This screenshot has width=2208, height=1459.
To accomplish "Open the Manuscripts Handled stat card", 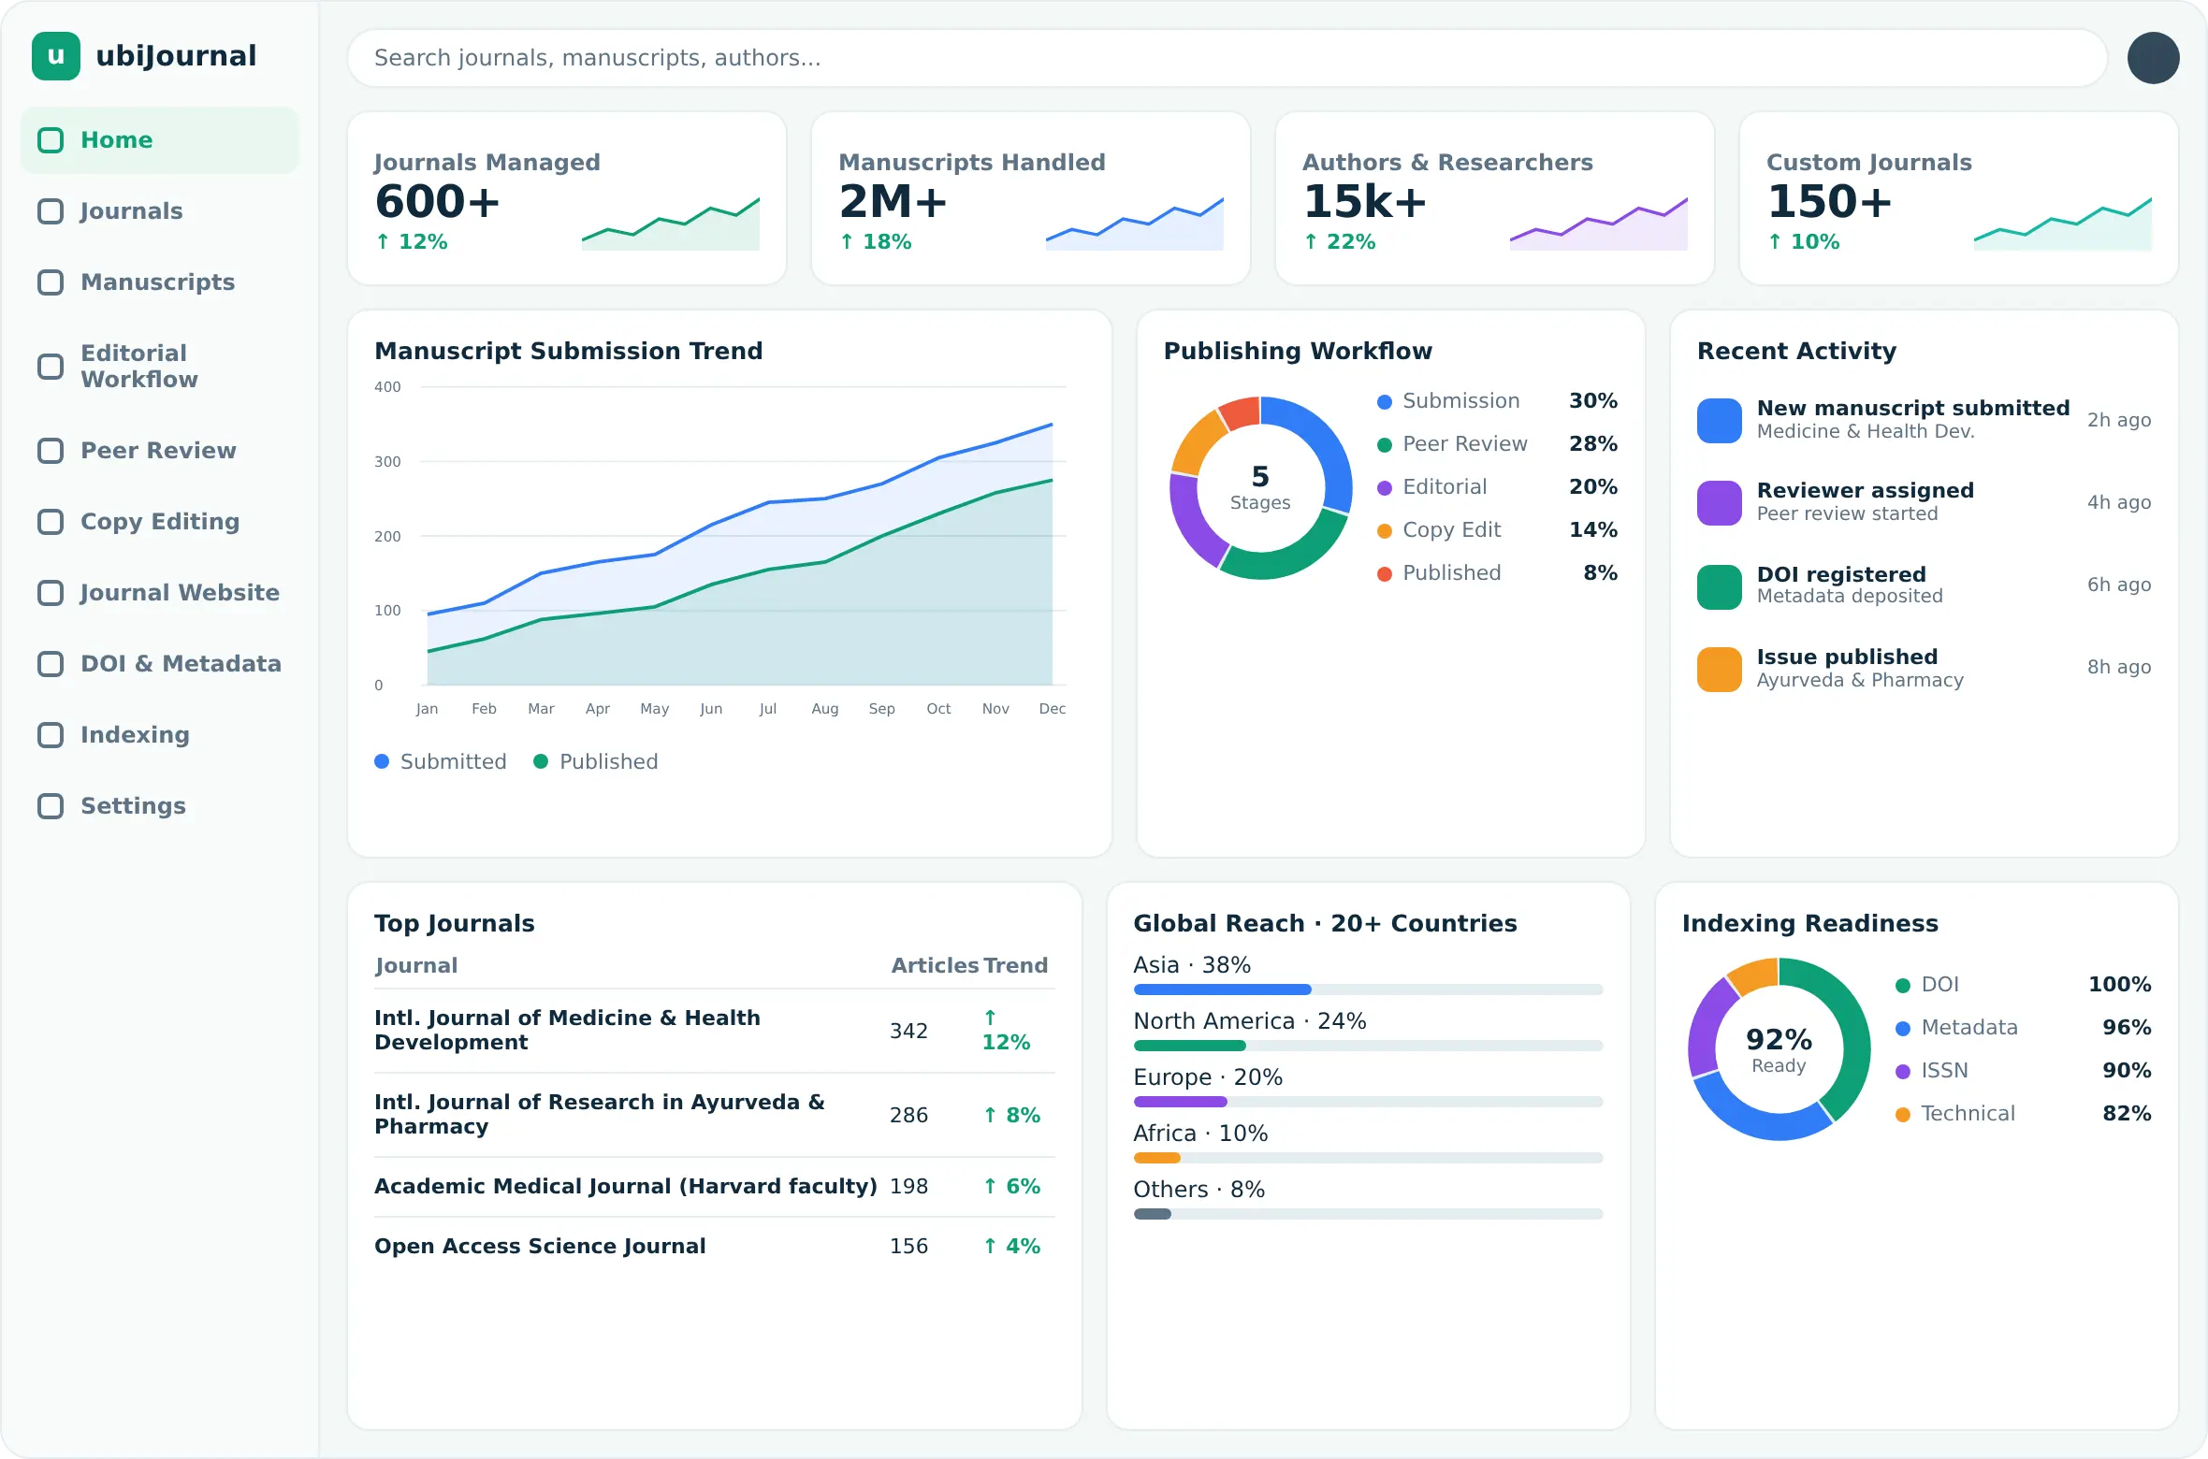I will coord(1031,198).
